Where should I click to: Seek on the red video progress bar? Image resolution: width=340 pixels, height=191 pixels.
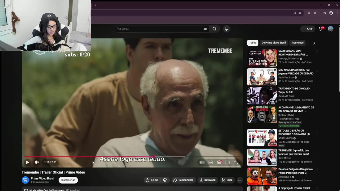132,157
